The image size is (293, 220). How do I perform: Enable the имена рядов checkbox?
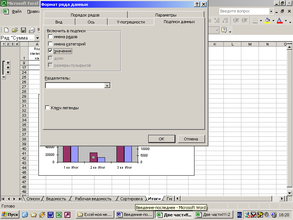(x=50, y=36)
